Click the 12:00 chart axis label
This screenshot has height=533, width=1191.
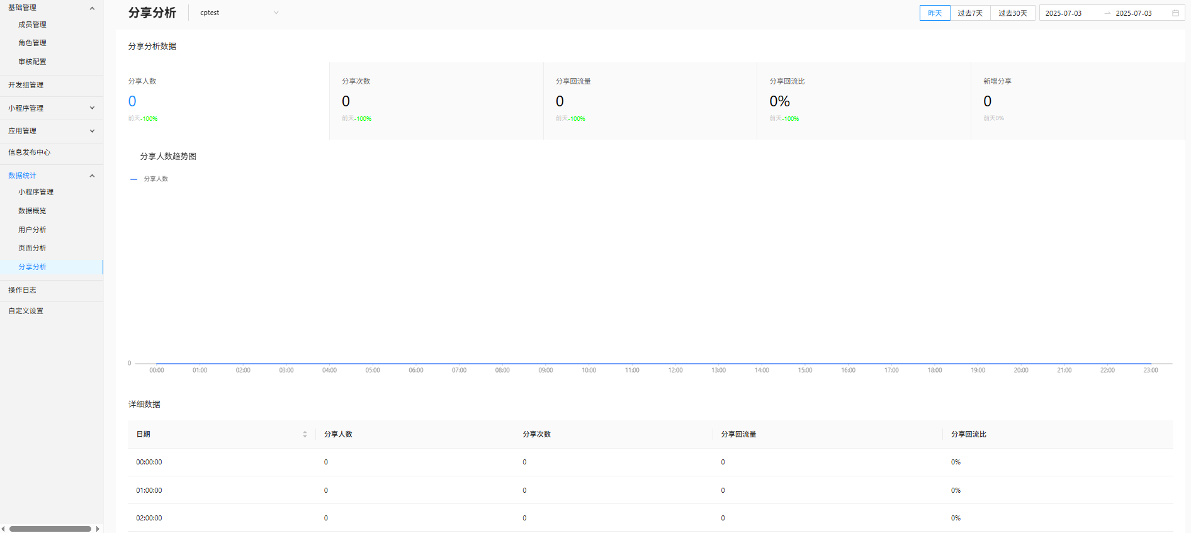[x=675, y=371]
